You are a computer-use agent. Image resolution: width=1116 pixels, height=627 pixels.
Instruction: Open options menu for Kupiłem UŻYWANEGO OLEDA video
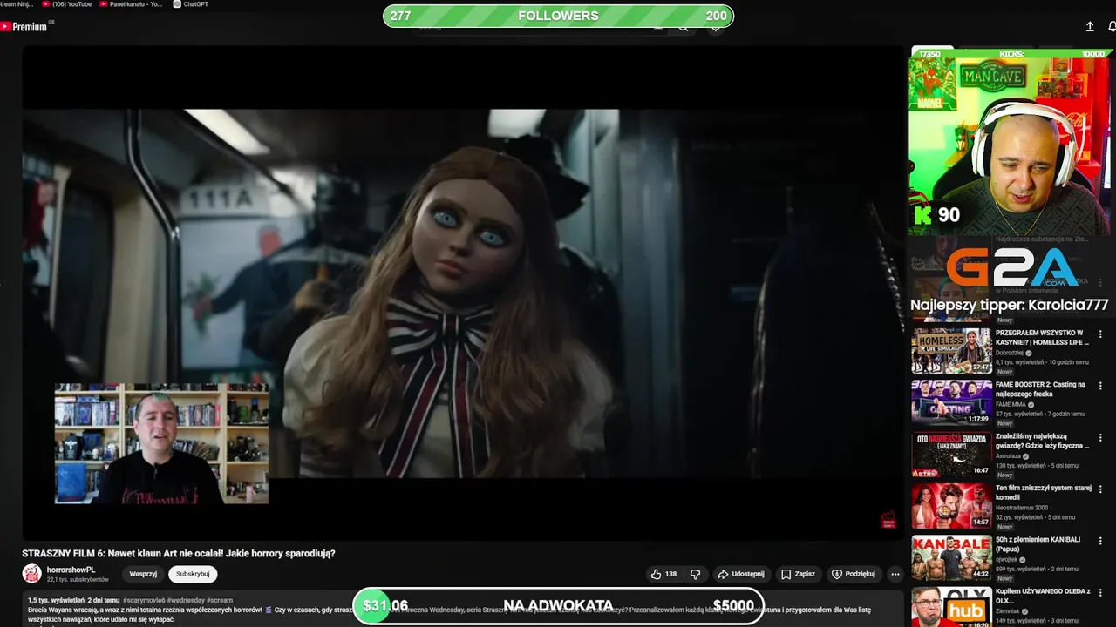click(x=1100, y=592)
